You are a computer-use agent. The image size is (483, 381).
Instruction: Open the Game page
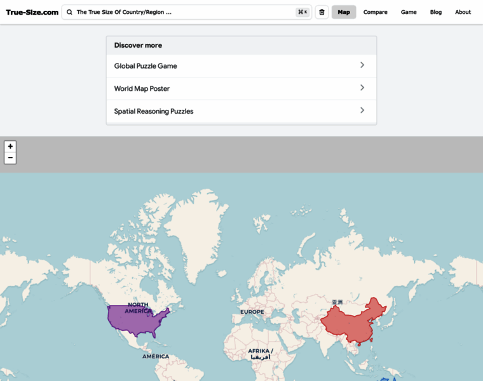pyautogui.click(x=409, y=12)
